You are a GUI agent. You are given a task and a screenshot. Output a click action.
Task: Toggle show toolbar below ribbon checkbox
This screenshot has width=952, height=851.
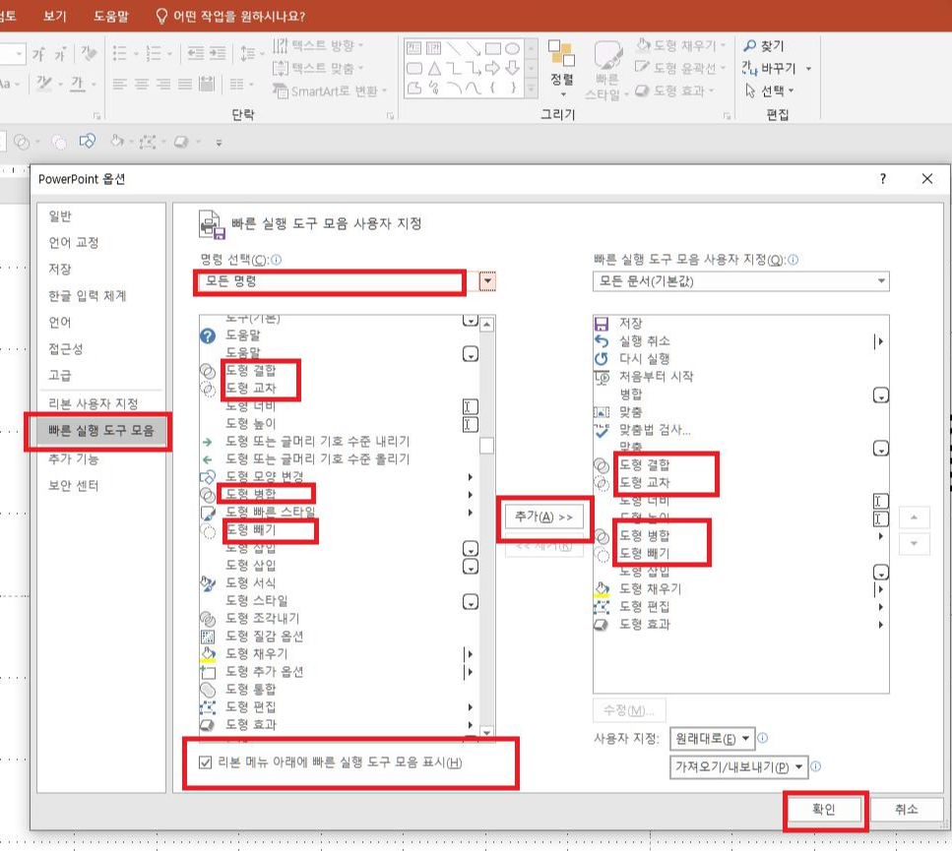[x=205, y=762]
